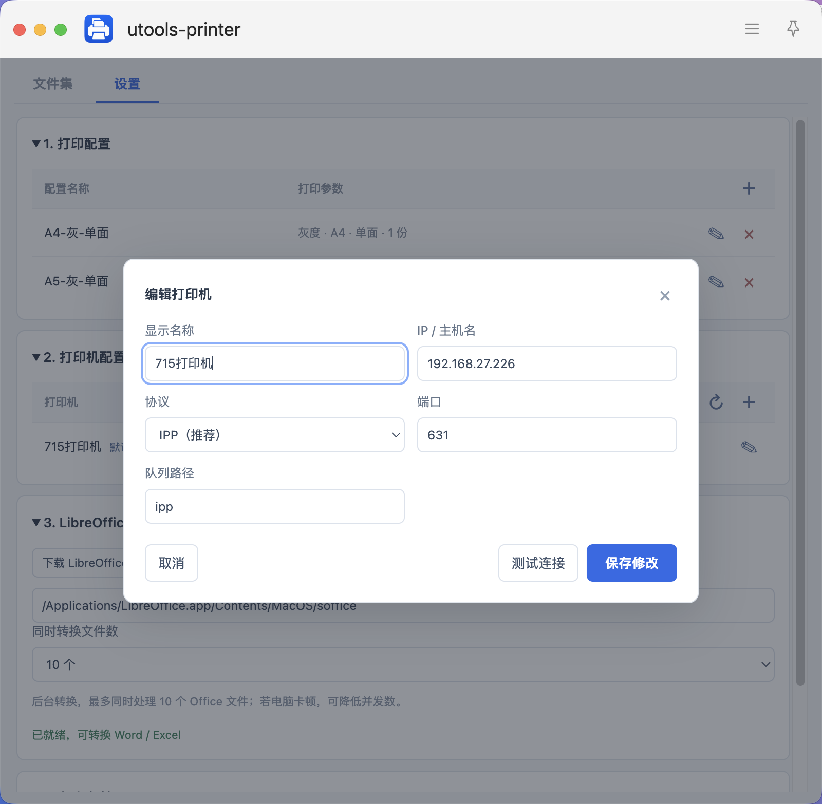Delete the A4-灰-单面 configuration

point(749,234)
